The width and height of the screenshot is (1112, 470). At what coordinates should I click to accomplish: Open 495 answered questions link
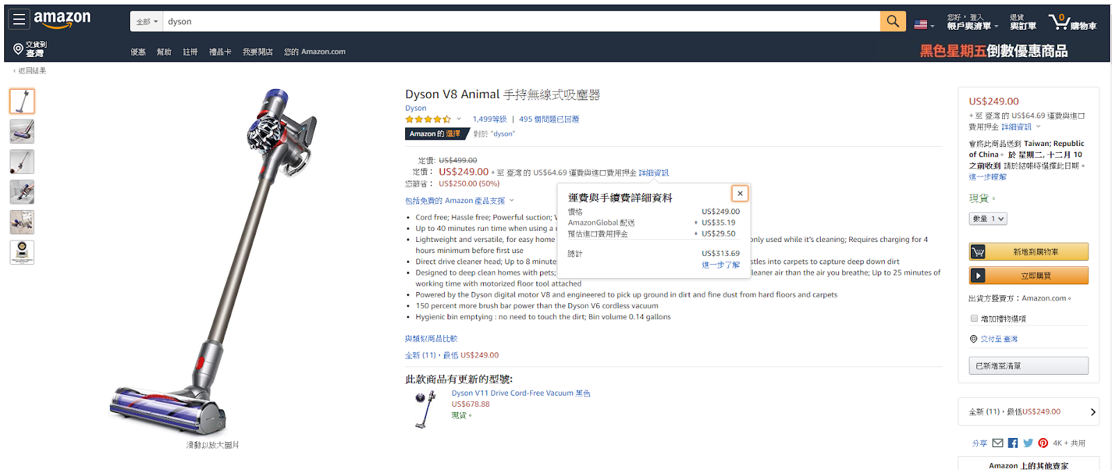pos(549,120)
